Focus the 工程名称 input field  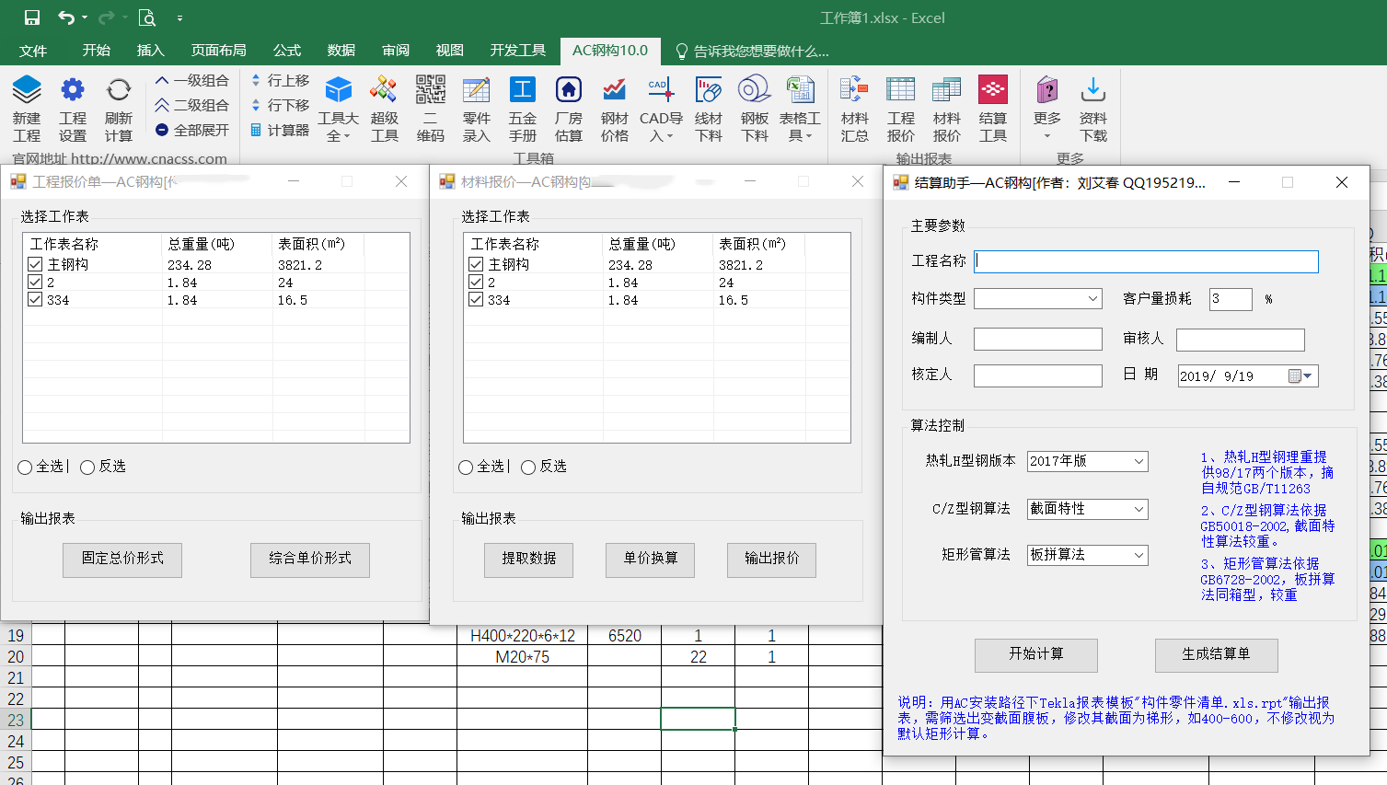coord(1147,261)
